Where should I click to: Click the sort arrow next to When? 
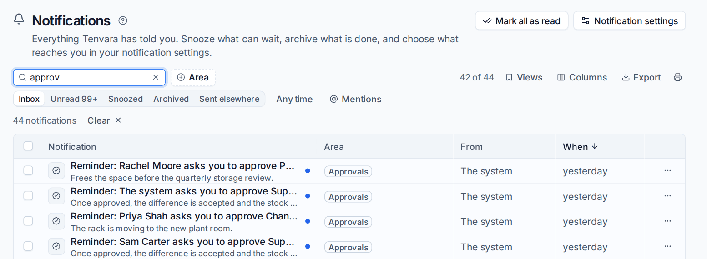tap(595, 146)
